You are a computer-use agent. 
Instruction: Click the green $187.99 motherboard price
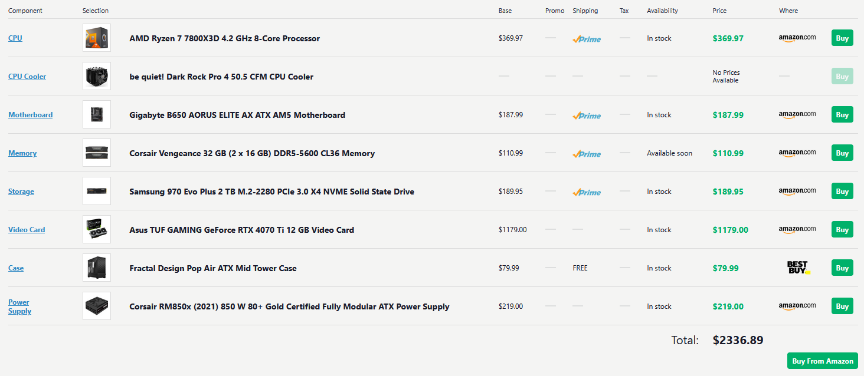[x=728, y=115]
